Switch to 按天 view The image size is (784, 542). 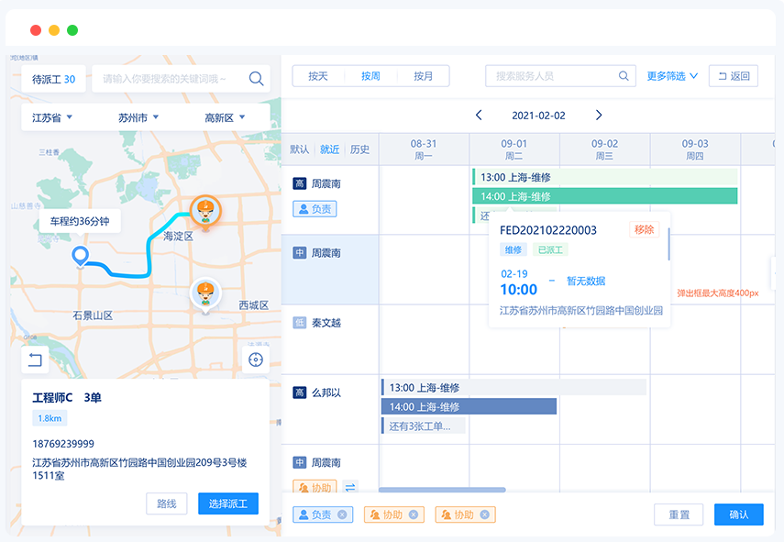pyautogui.click(x=318, y=76)
